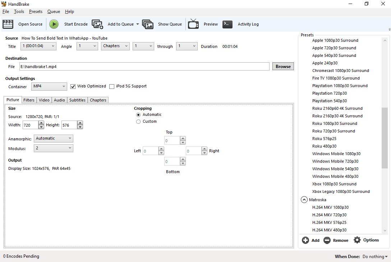Uncheck the Web Optimized checkbox
The image size is (391, 262).
click(73, 86)
